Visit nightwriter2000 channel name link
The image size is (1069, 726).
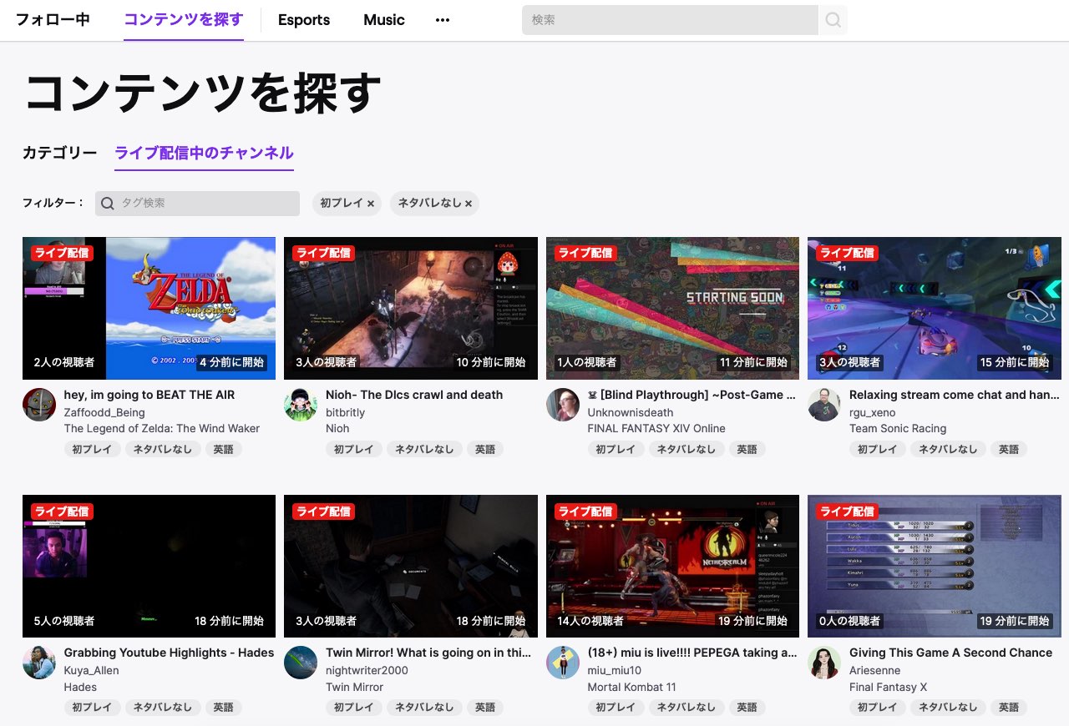point(367,670)
